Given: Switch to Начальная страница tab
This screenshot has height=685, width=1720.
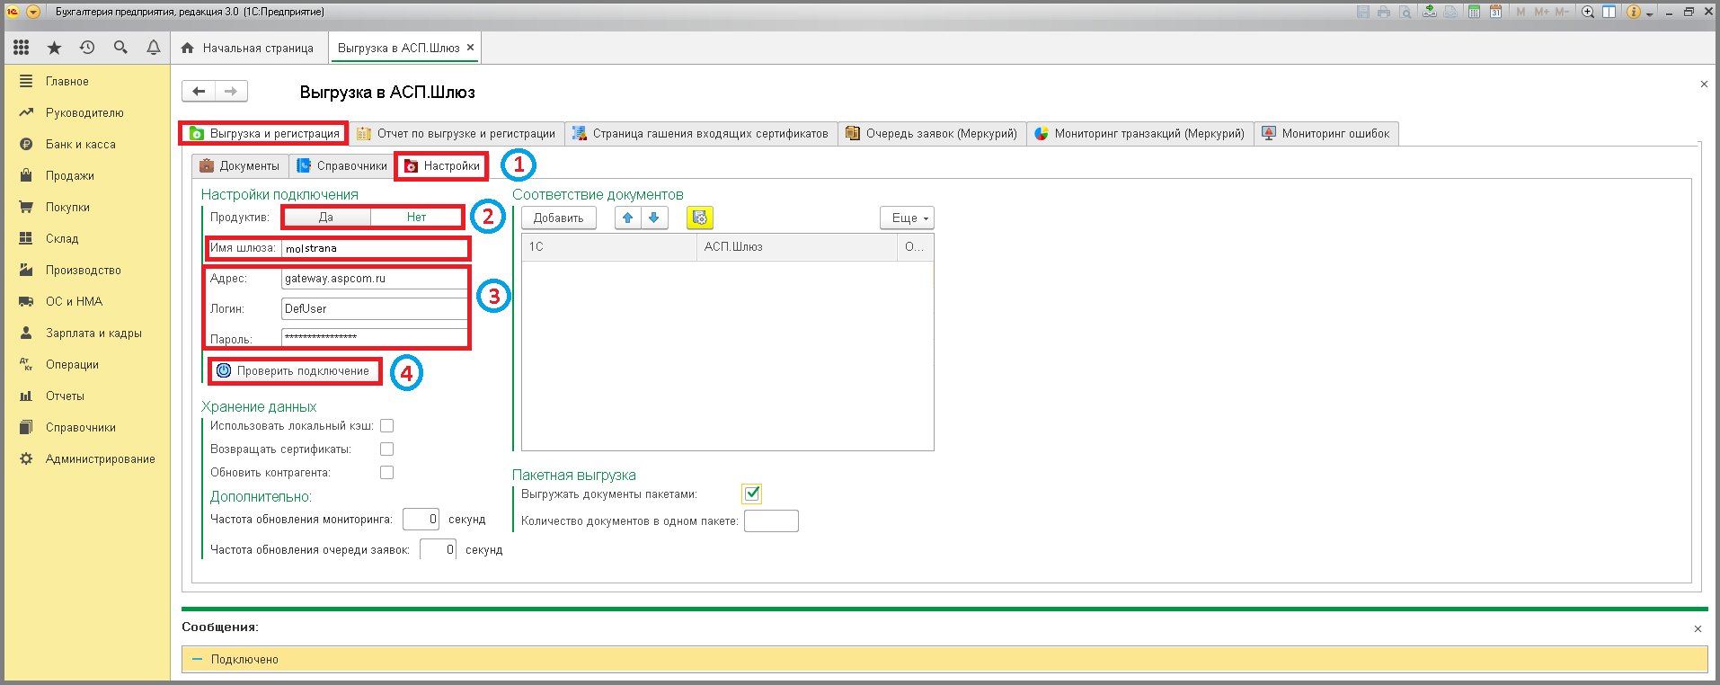Looking at the screenshot, I should pyautogui.click(x=249, y=48).
